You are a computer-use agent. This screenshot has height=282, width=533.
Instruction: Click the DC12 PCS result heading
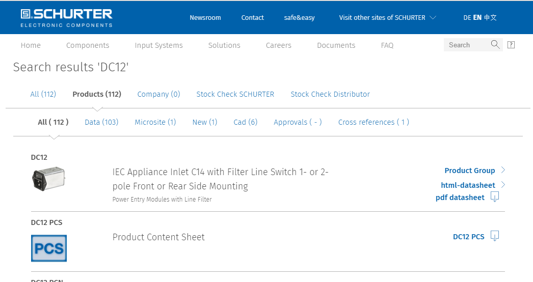coord(46,222)
